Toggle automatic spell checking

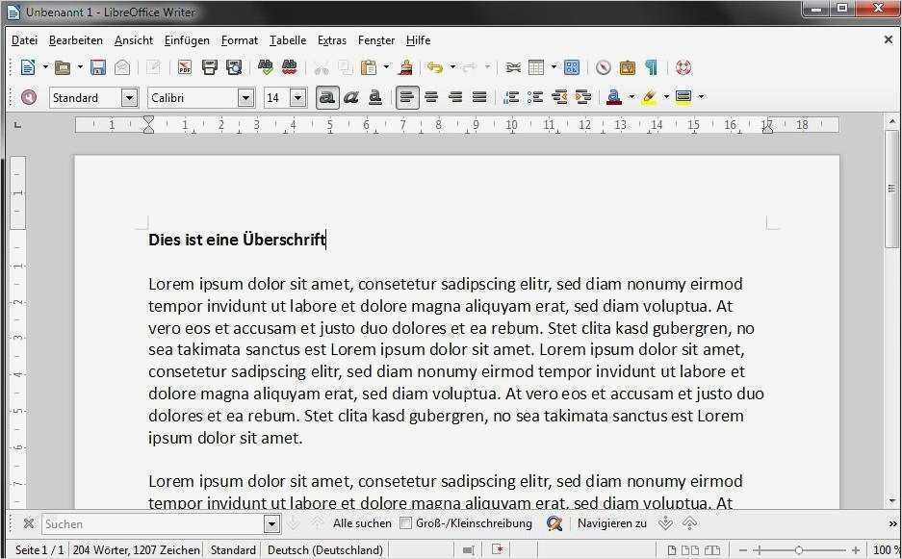pyautogui.click(x=290, y=67)
